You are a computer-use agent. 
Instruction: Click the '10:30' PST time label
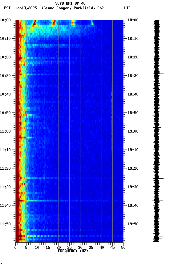pyautogui.click(x=5, y=76)
